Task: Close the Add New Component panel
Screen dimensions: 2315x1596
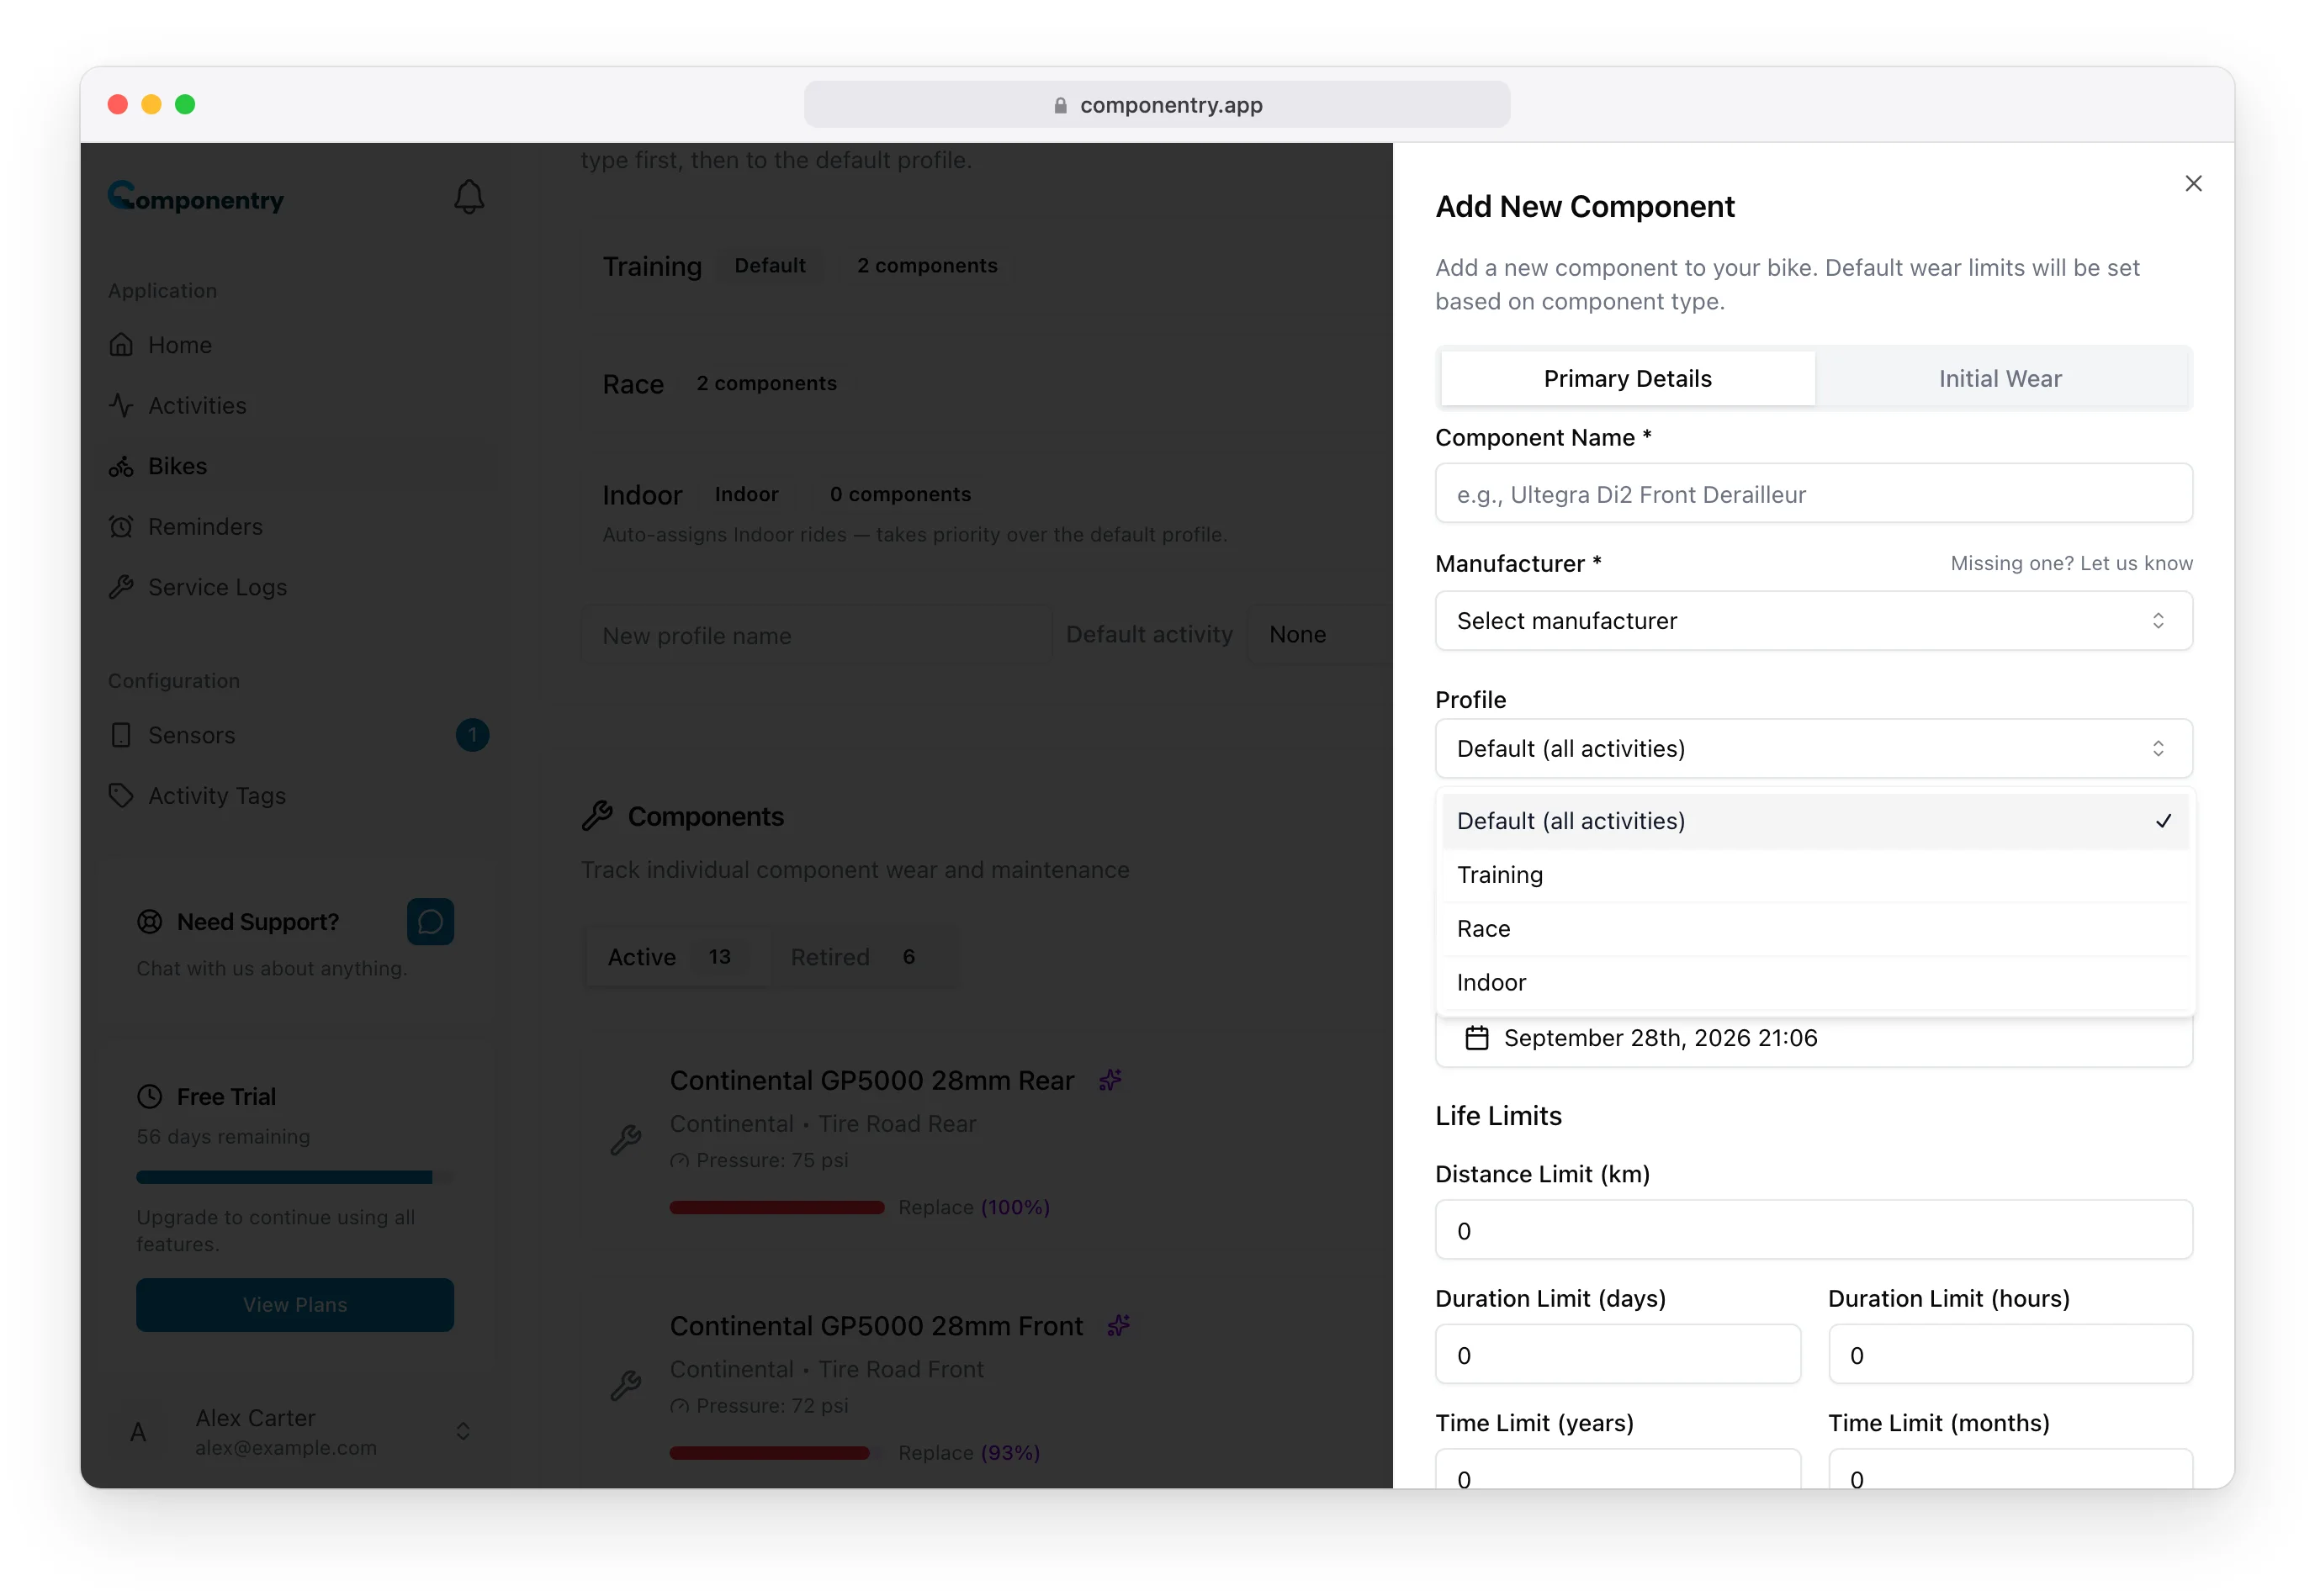Action: (2192, 183)
